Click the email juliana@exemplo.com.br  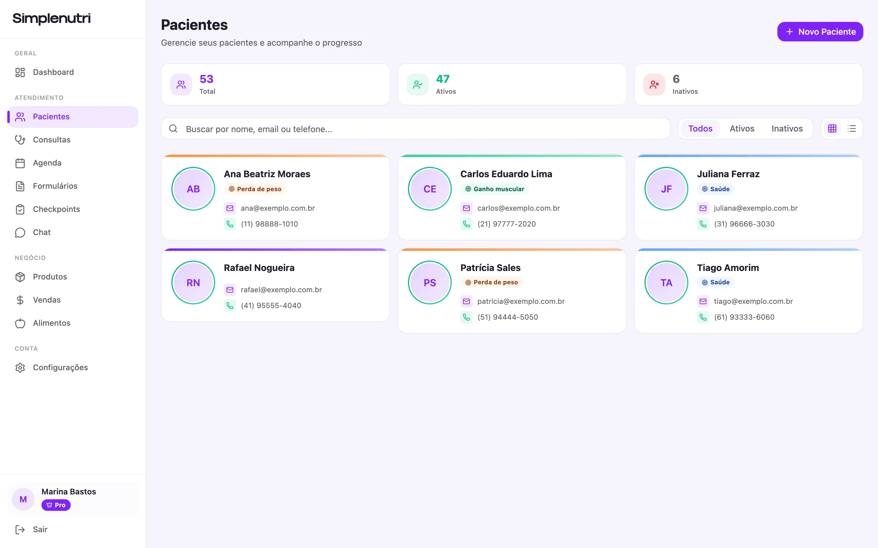(x=756, y=208)
